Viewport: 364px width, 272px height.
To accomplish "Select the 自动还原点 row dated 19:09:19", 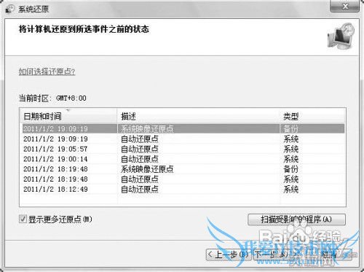I will pyautogui.click(x=183, y=139).
